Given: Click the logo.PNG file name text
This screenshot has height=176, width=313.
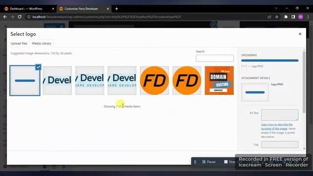Looking at the screenshot, I should [x=277, y=85].
